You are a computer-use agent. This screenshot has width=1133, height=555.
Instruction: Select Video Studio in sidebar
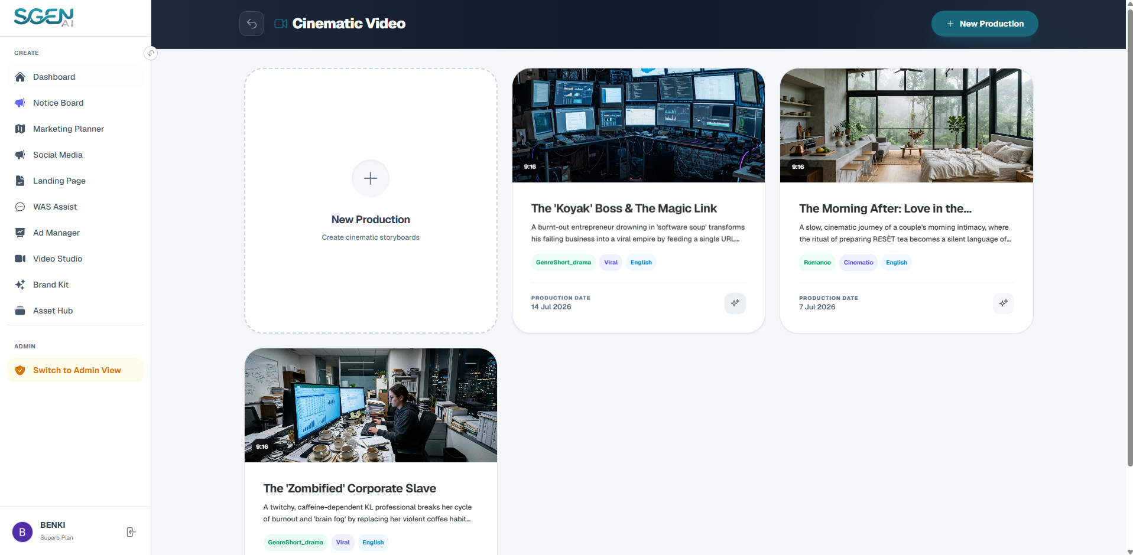75,259
